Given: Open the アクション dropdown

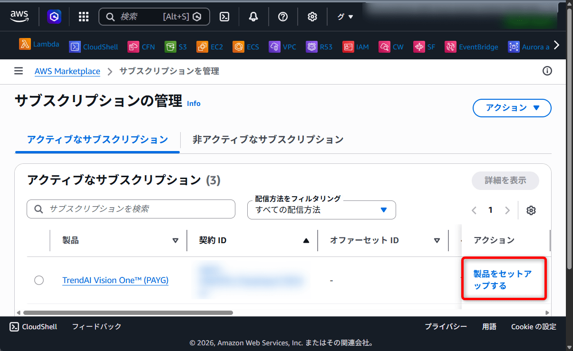Looking at the screenshot, I should point(512,108).
